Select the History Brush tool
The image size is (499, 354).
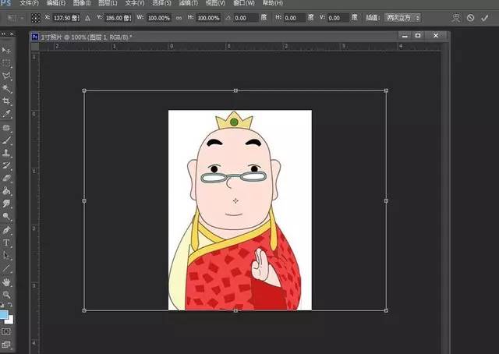click(6, 165)
